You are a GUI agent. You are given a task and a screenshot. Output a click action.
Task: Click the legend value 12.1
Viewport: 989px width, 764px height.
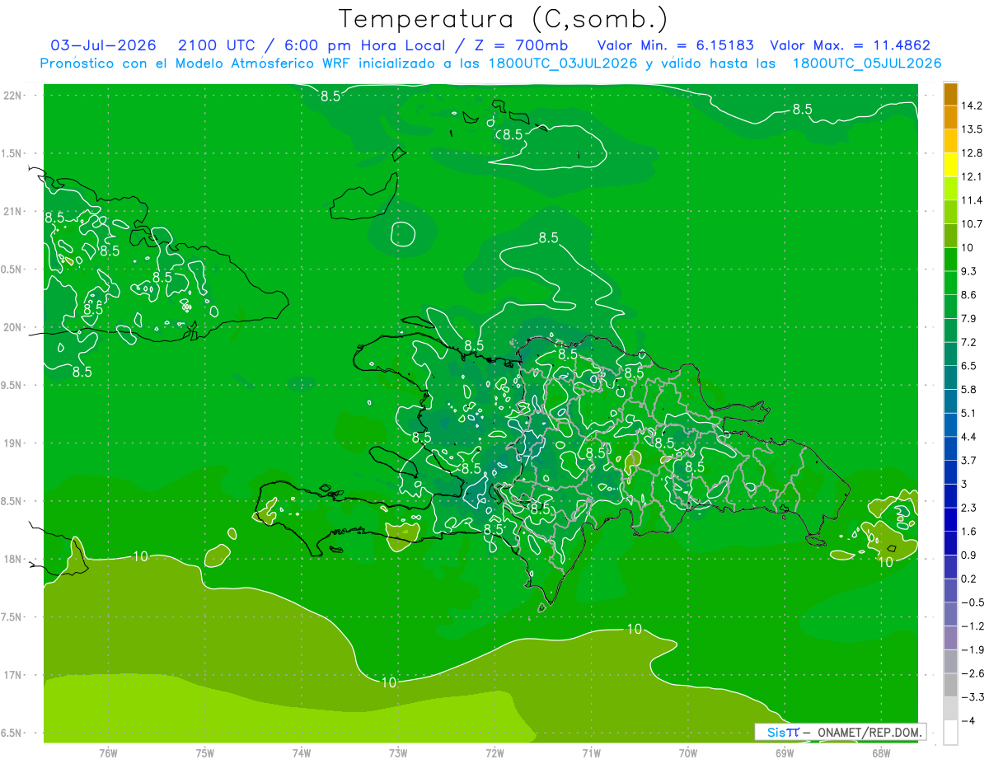pyautogui.click(x=973, y=176)
